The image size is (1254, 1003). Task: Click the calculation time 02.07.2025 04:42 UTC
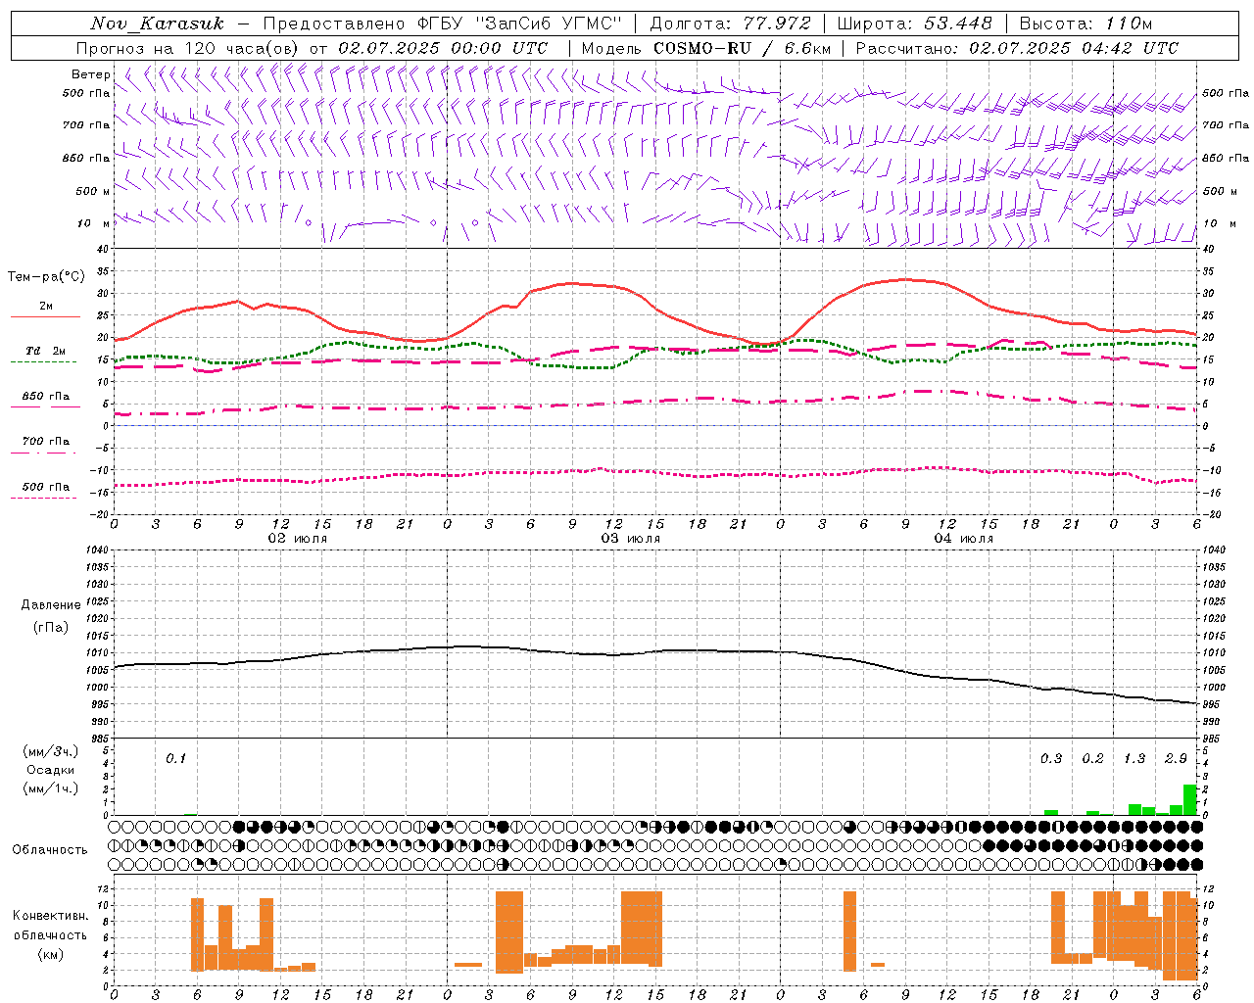tap(1074, 48)
